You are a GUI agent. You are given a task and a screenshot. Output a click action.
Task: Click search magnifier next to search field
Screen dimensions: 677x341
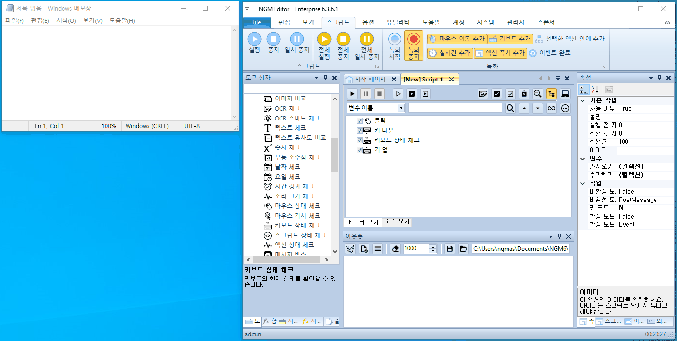pyautogui.click(x=510, y=108)
